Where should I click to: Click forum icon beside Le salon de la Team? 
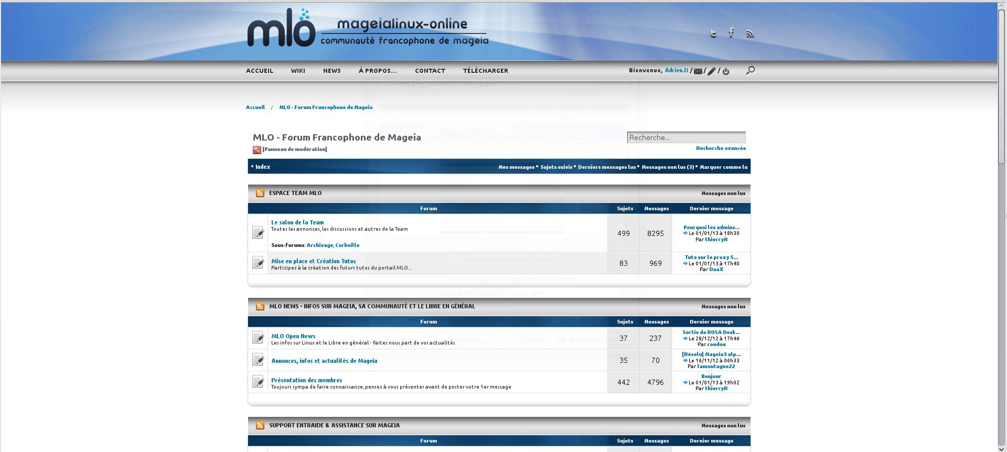tap(258, 232)
